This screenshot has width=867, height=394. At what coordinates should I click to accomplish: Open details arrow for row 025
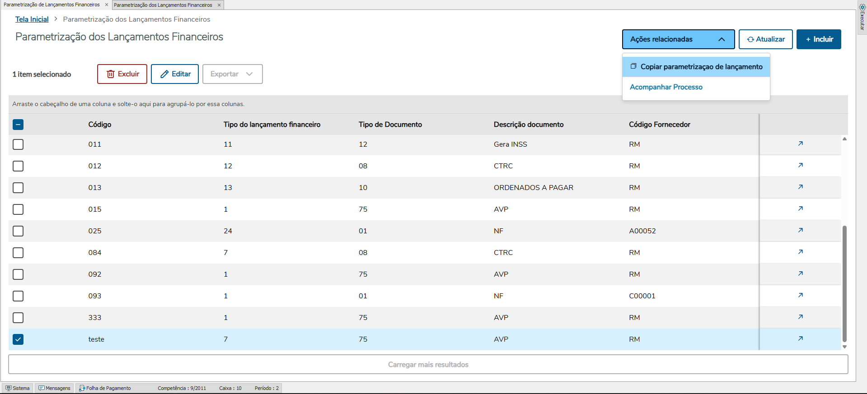click(x=800, y=231)
